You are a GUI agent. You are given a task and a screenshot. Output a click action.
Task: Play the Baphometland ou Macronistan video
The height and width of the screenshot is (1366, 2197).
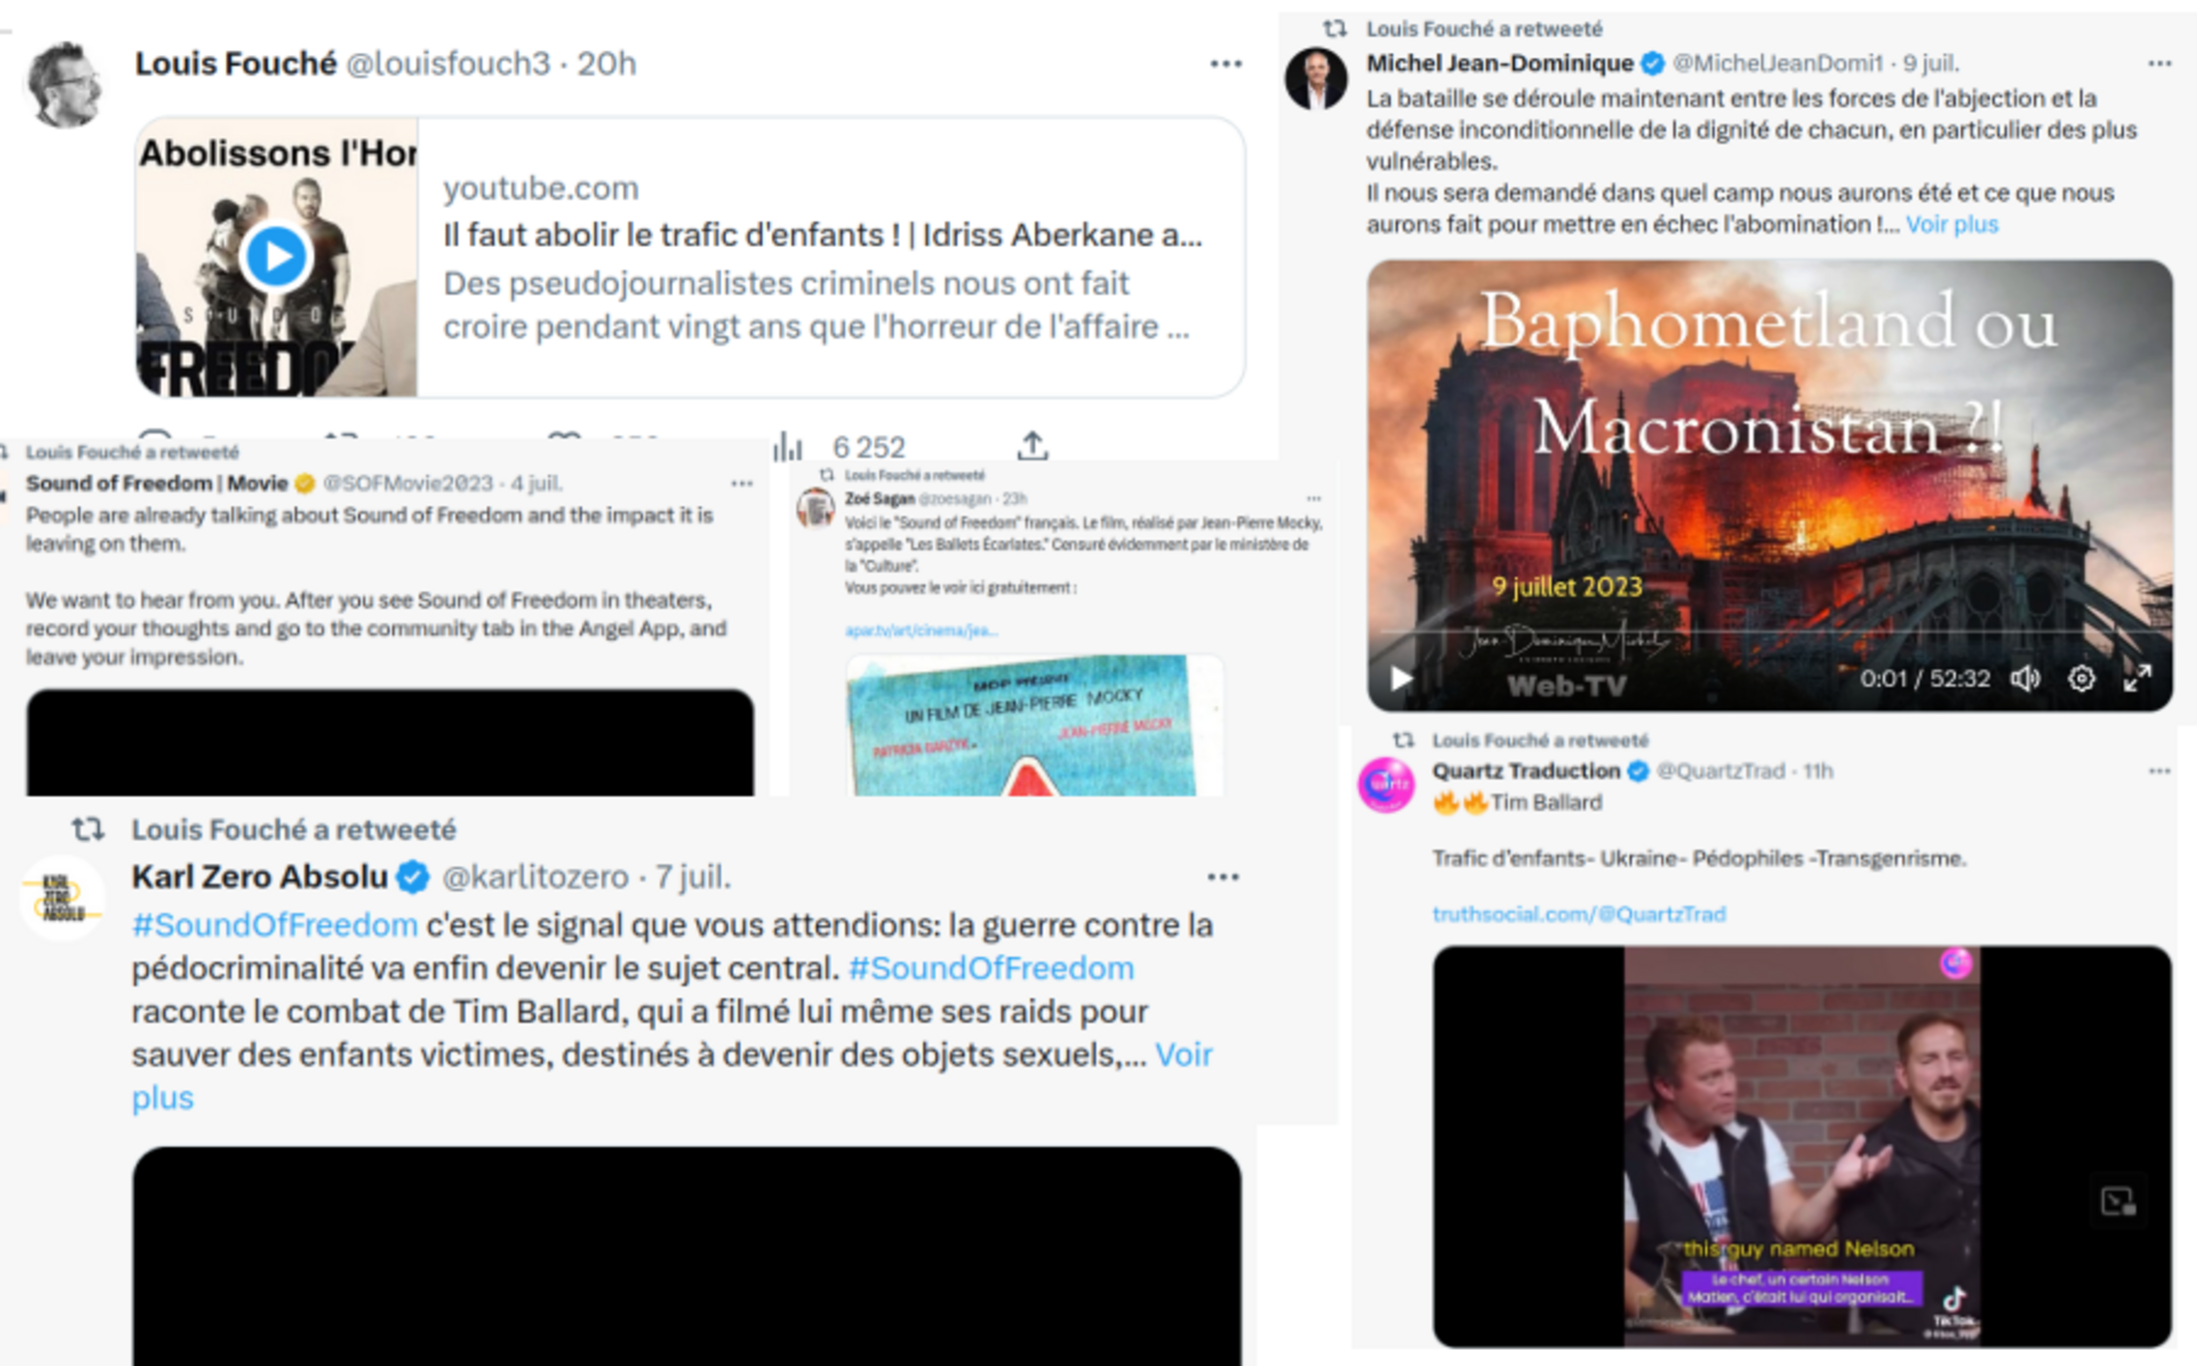[x=1401, y=679]
